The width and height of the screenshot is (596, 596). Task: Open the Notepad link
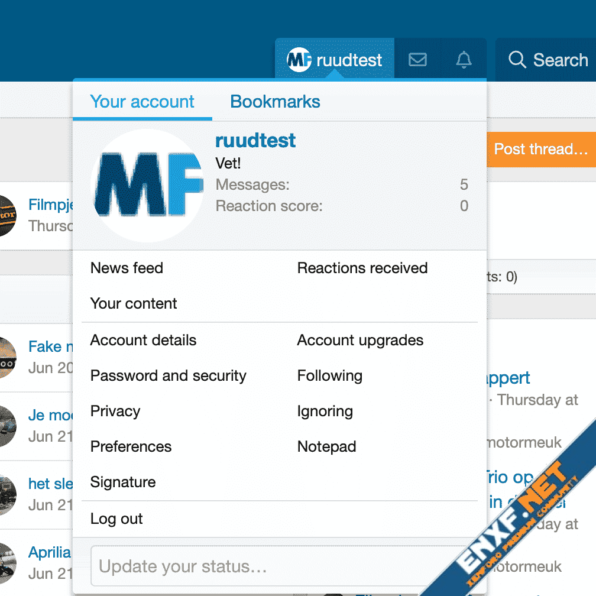coord(326,446)
